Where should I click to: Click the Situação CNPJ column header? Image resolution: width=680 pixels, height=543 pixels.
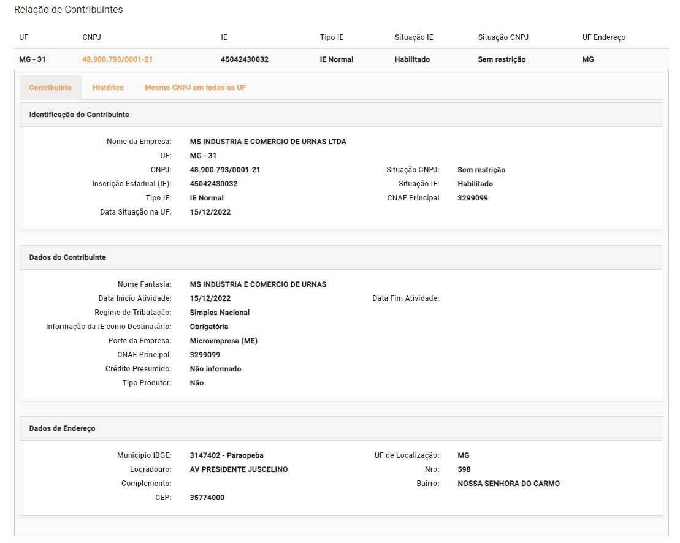click(x=503, y=37)
